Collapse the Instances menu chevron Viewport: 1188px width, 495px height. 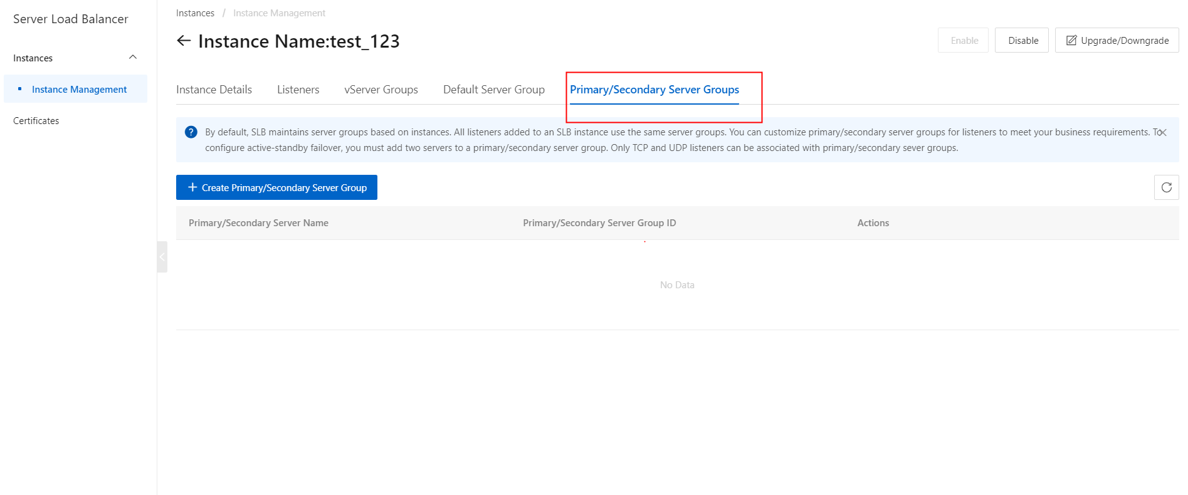coord(133,57)
